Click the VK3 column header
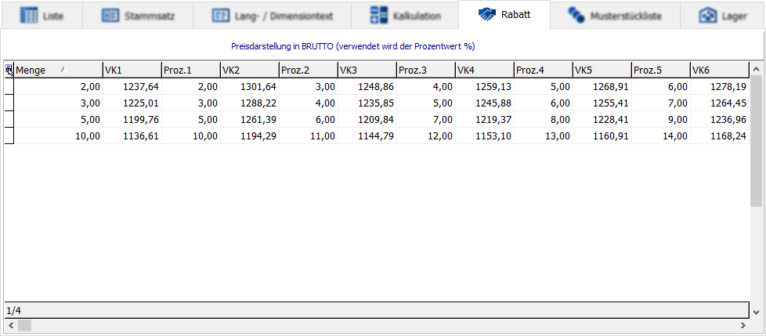Screen dimensions: 766x336 point(367,70)
